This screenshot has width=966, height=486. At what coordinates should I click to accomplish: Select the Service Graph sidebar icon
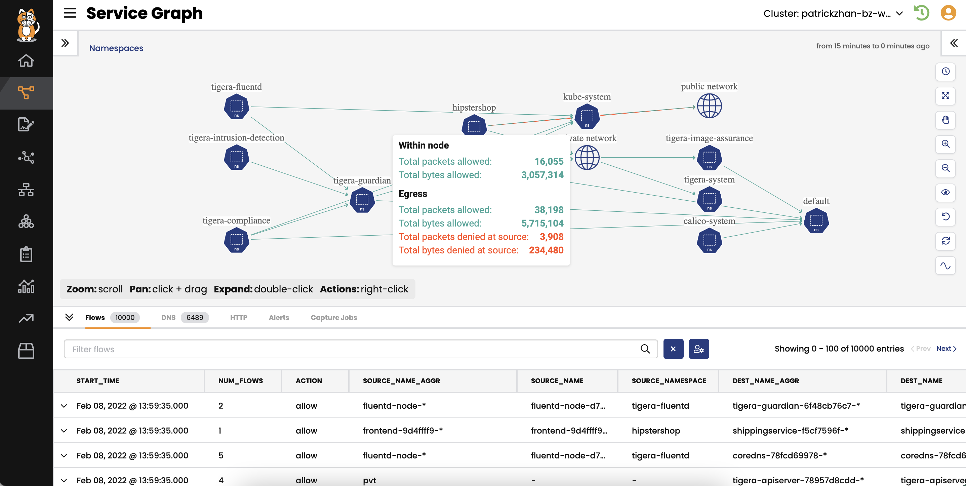click(x=26, y=93)
